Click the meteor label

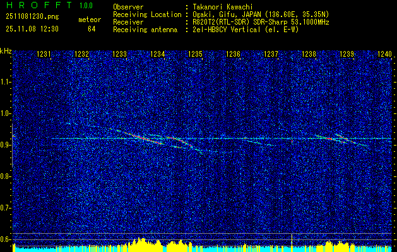(90, 20)
